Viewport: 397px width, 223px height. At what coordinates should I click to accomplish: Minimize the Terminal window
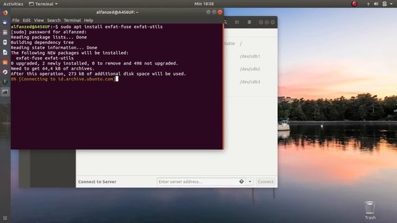click(208, 12)
